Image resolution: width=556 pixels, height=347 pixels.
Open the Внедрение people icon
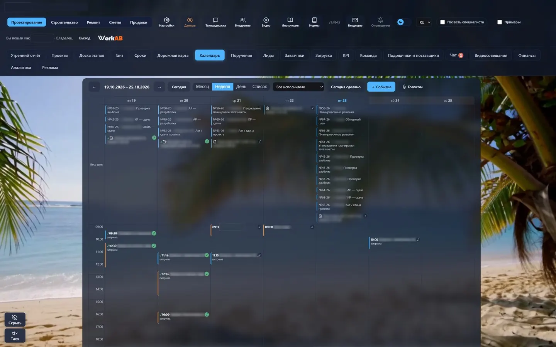(x=242, y=20)
